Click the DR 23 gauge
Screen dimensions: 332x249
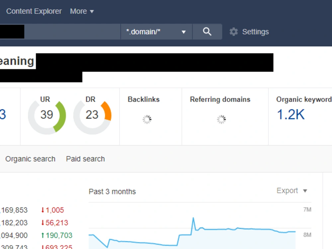pos(92,116)
